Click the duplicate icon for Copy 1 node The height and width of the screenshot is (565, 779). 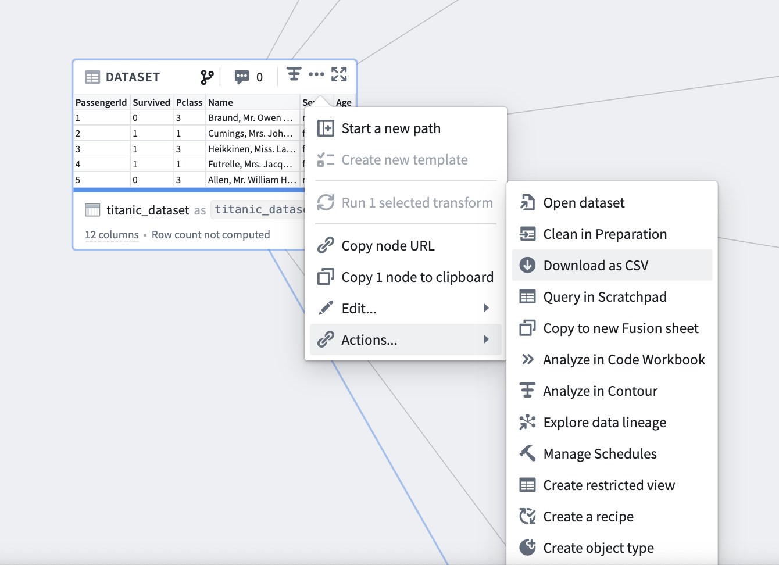coord(326,277)
